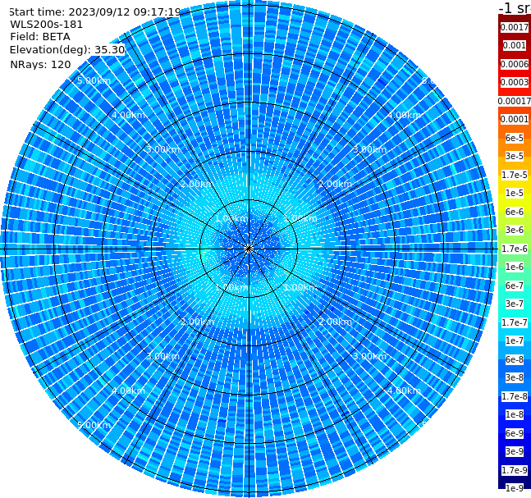Click the Start time 2023/09/12 09:17:19 text

click(x=95, y=12)
